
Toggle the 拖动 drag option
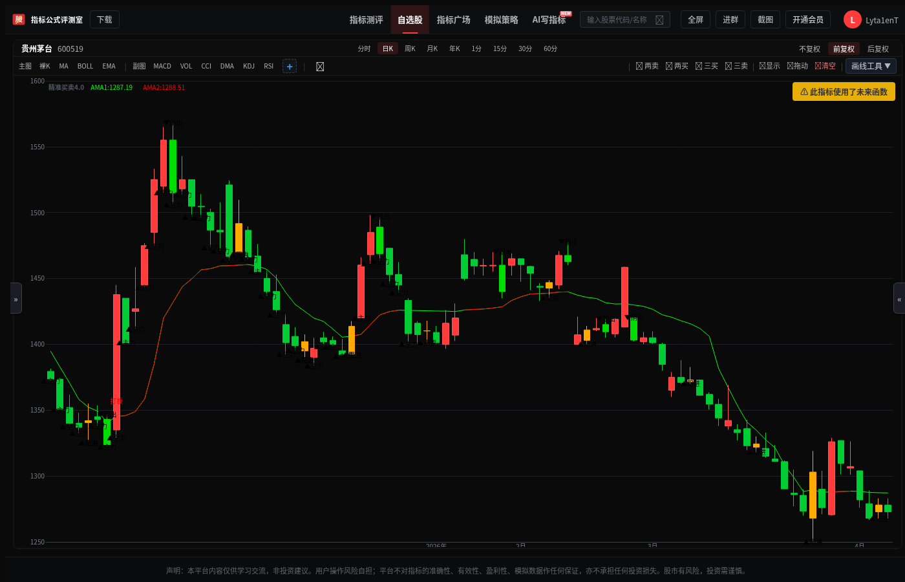click(x=797, y=66)
